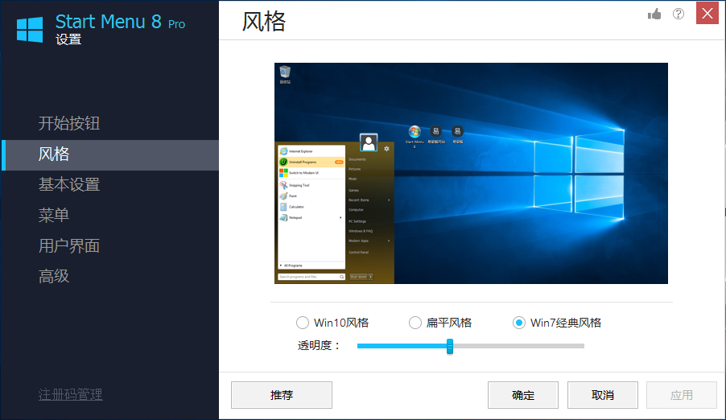Click the style preview thumbnail image
Screen dimensions: 726x420
pos(471,173)
